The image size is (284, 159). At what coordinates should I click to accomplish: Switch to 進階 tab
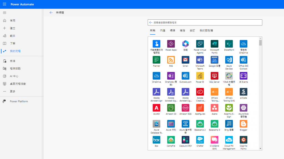click(182, 30)
